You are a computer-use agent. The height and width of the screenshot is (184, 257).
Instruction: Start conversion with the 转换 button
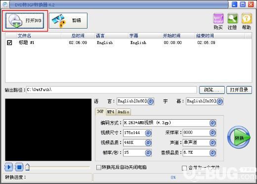[239, 138]
